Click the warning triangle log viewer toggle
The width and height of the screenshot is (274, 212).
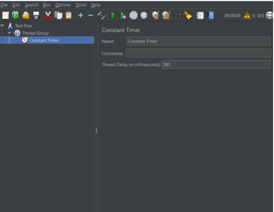(x=247, y=15)
